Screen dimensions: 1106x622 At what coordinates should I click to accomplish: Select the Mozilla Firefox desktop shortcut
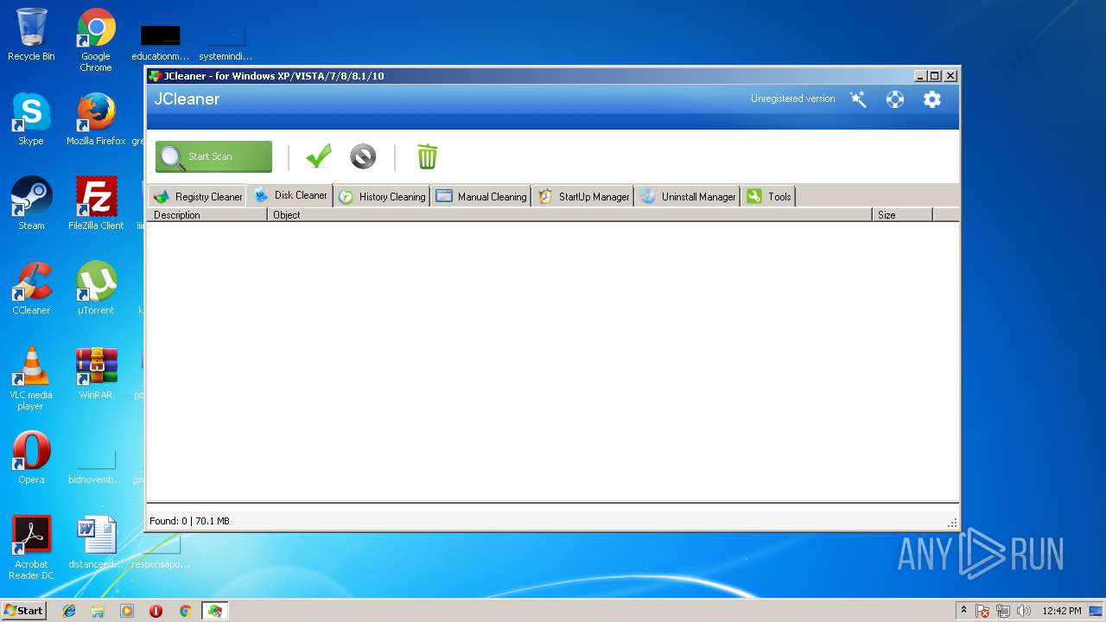tap(96, 119)
